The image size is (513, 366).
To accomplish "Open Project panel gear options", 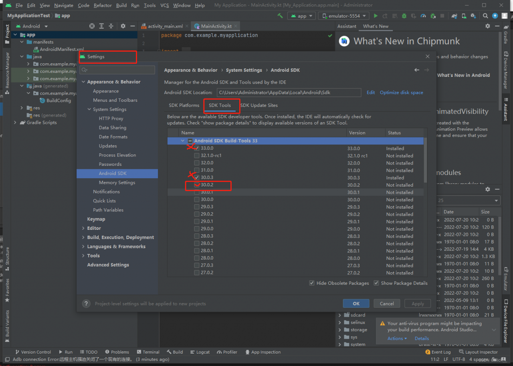I will pos(123,26).
